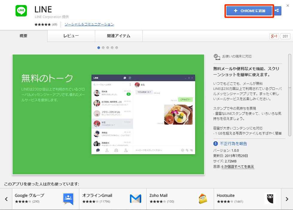
Task: Click the report abuse exclamation icon
Action: 215,143
